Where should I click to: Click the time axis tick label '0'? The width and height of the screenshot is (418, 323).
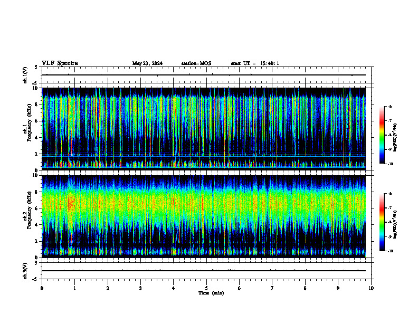(42, 288)
